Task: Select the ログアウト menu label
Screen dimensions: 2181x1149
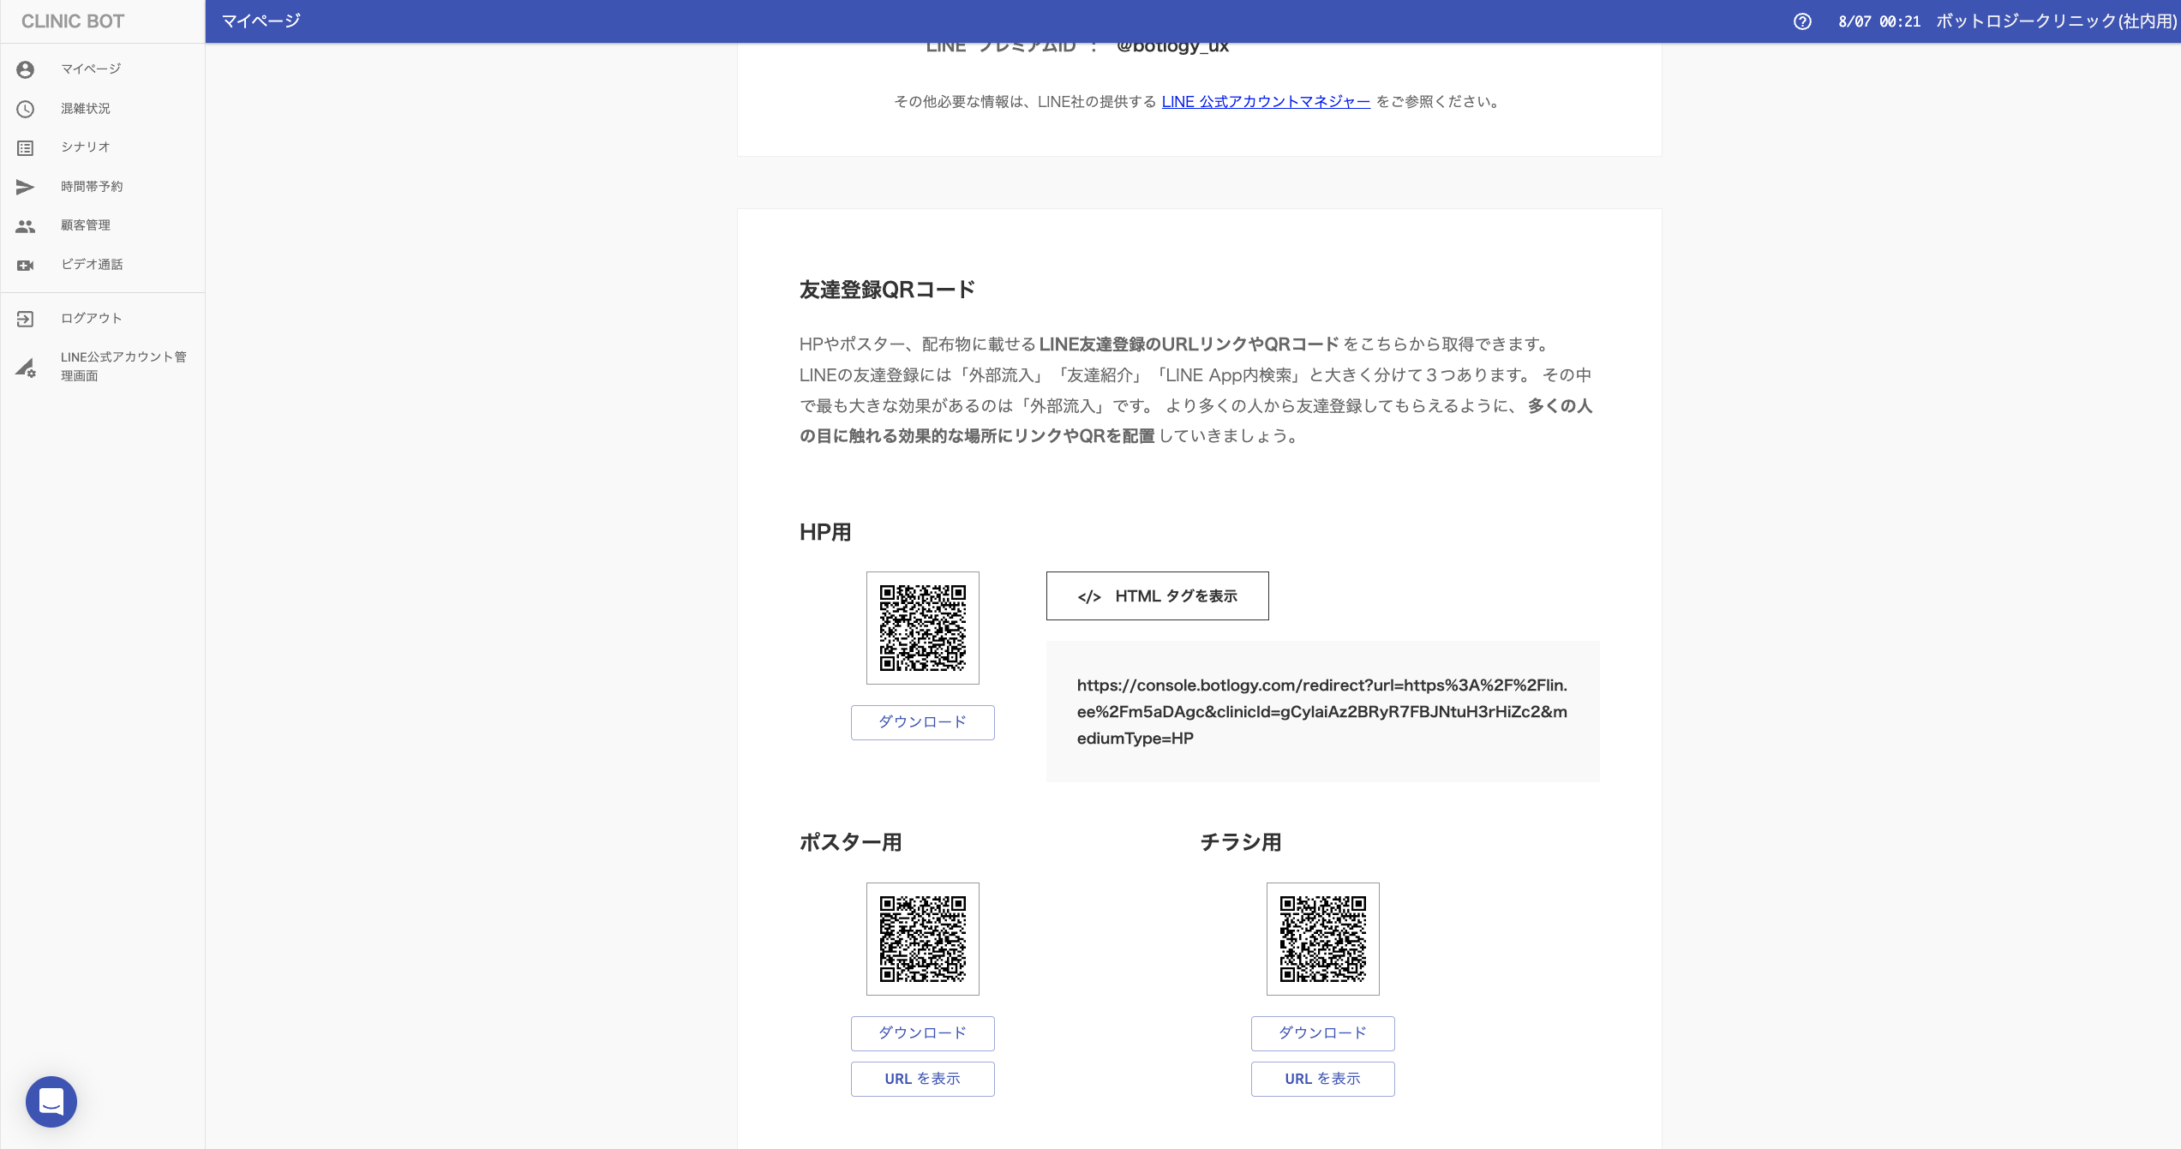Action: click(92, 319)
